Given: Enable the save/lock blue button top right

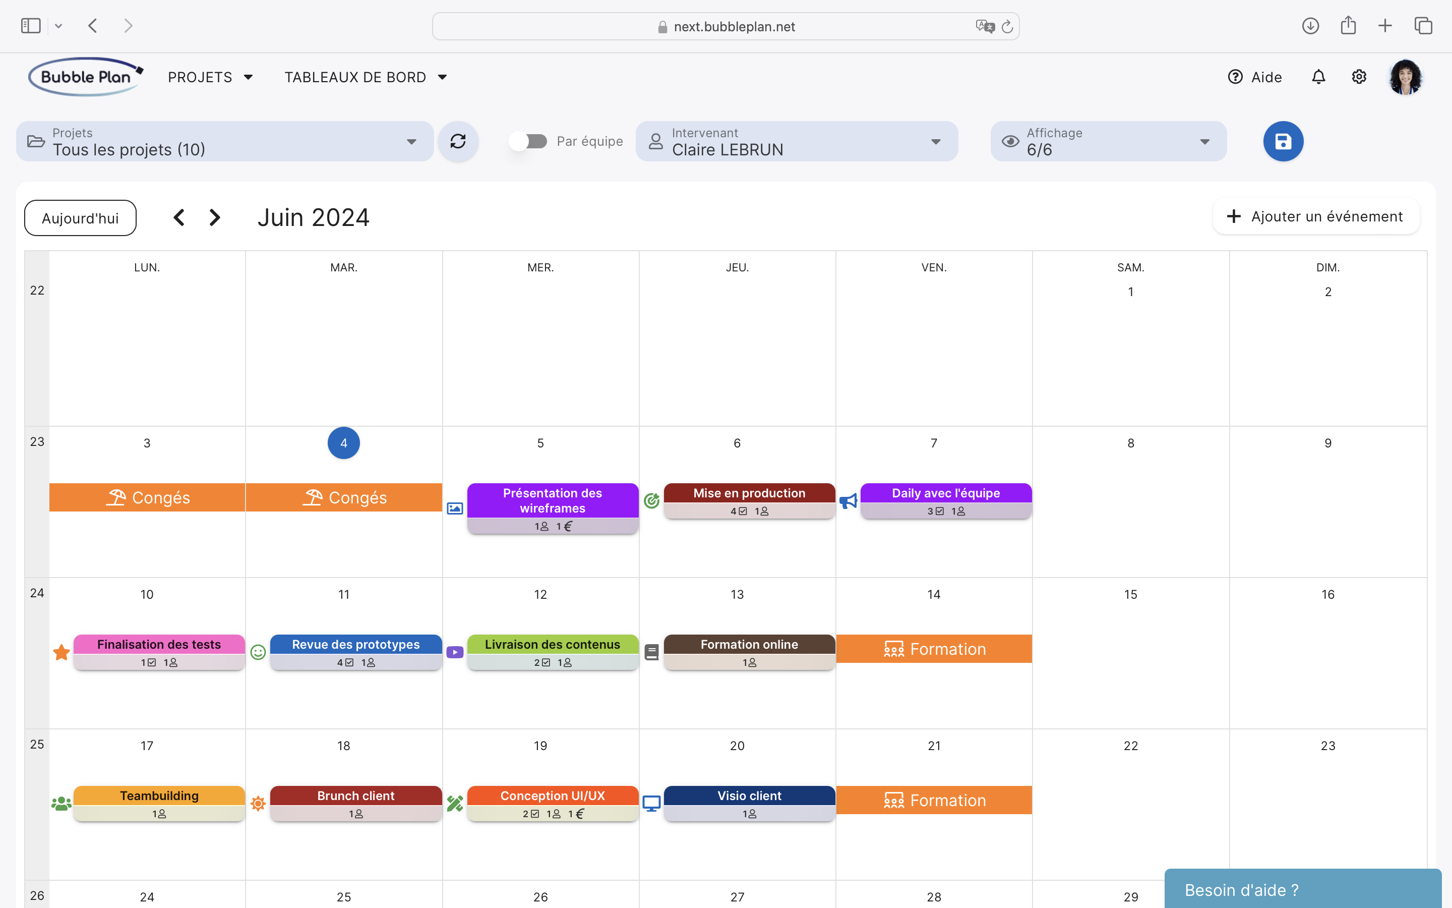Looking at the screenshot, I should coord(1283,141).
